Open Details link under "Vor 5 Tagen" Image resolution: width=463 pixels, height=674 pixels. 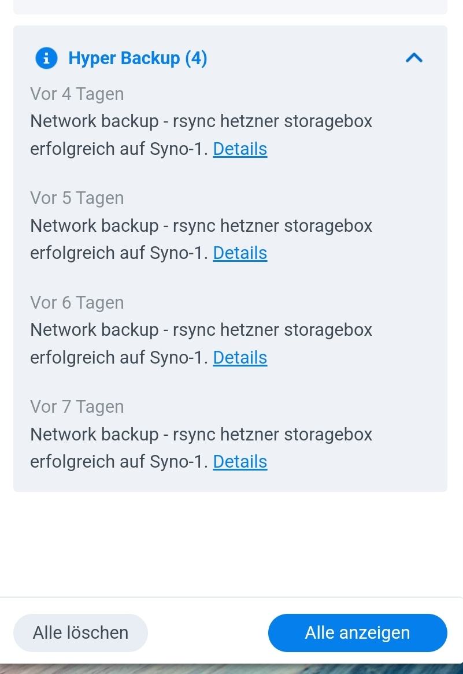point(240,253)
